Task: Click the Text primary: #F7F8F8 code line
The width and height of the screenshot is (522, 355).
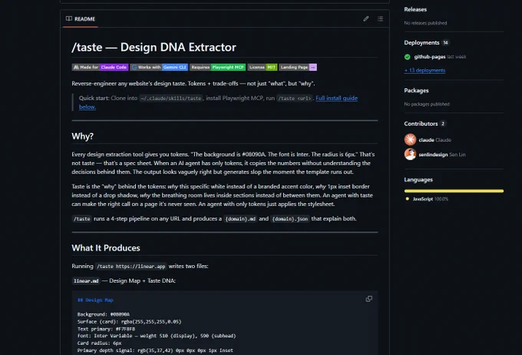Action: [x=106, y=329]
